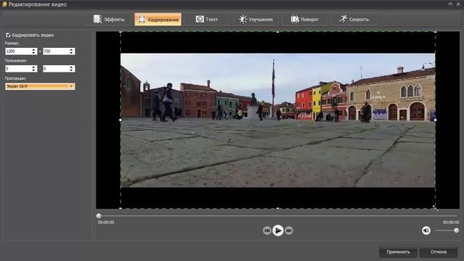
Task: Click the top-right crop corner handle
Action: point(435,32)
